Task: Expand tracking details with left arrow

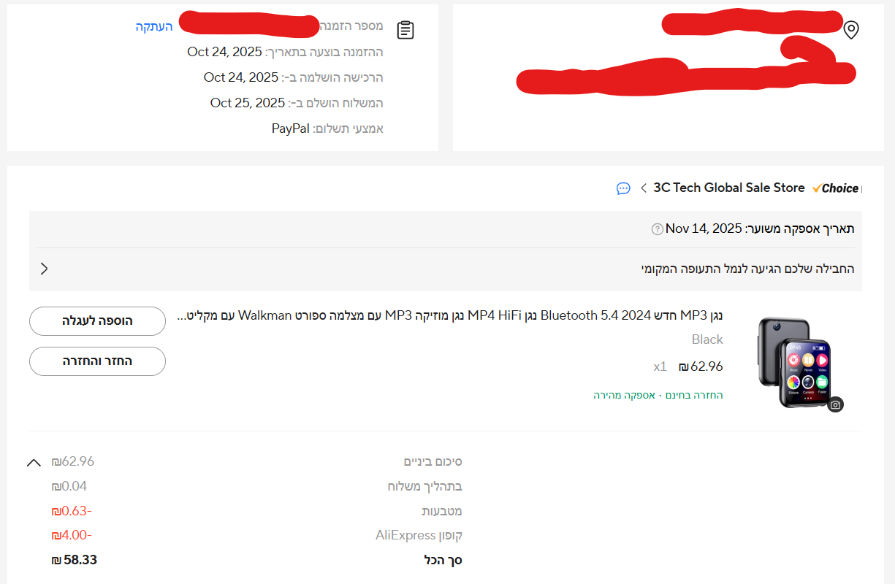Action: 45,269
